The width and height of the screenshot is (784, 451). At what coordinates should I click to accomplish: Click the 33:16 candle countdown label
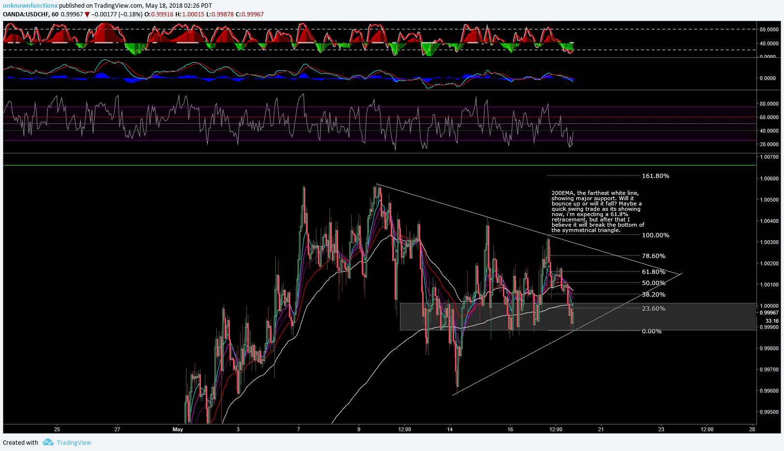click(x=772, y=321)
